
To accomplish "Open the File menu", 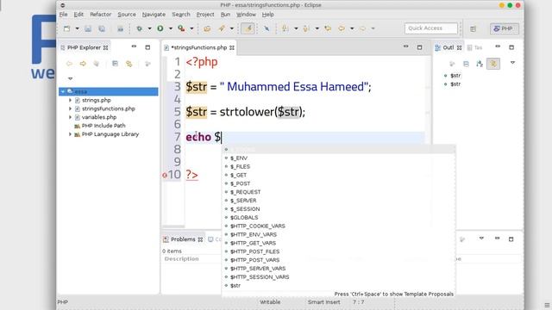I will pyautogui.click(x=63, y=15).
